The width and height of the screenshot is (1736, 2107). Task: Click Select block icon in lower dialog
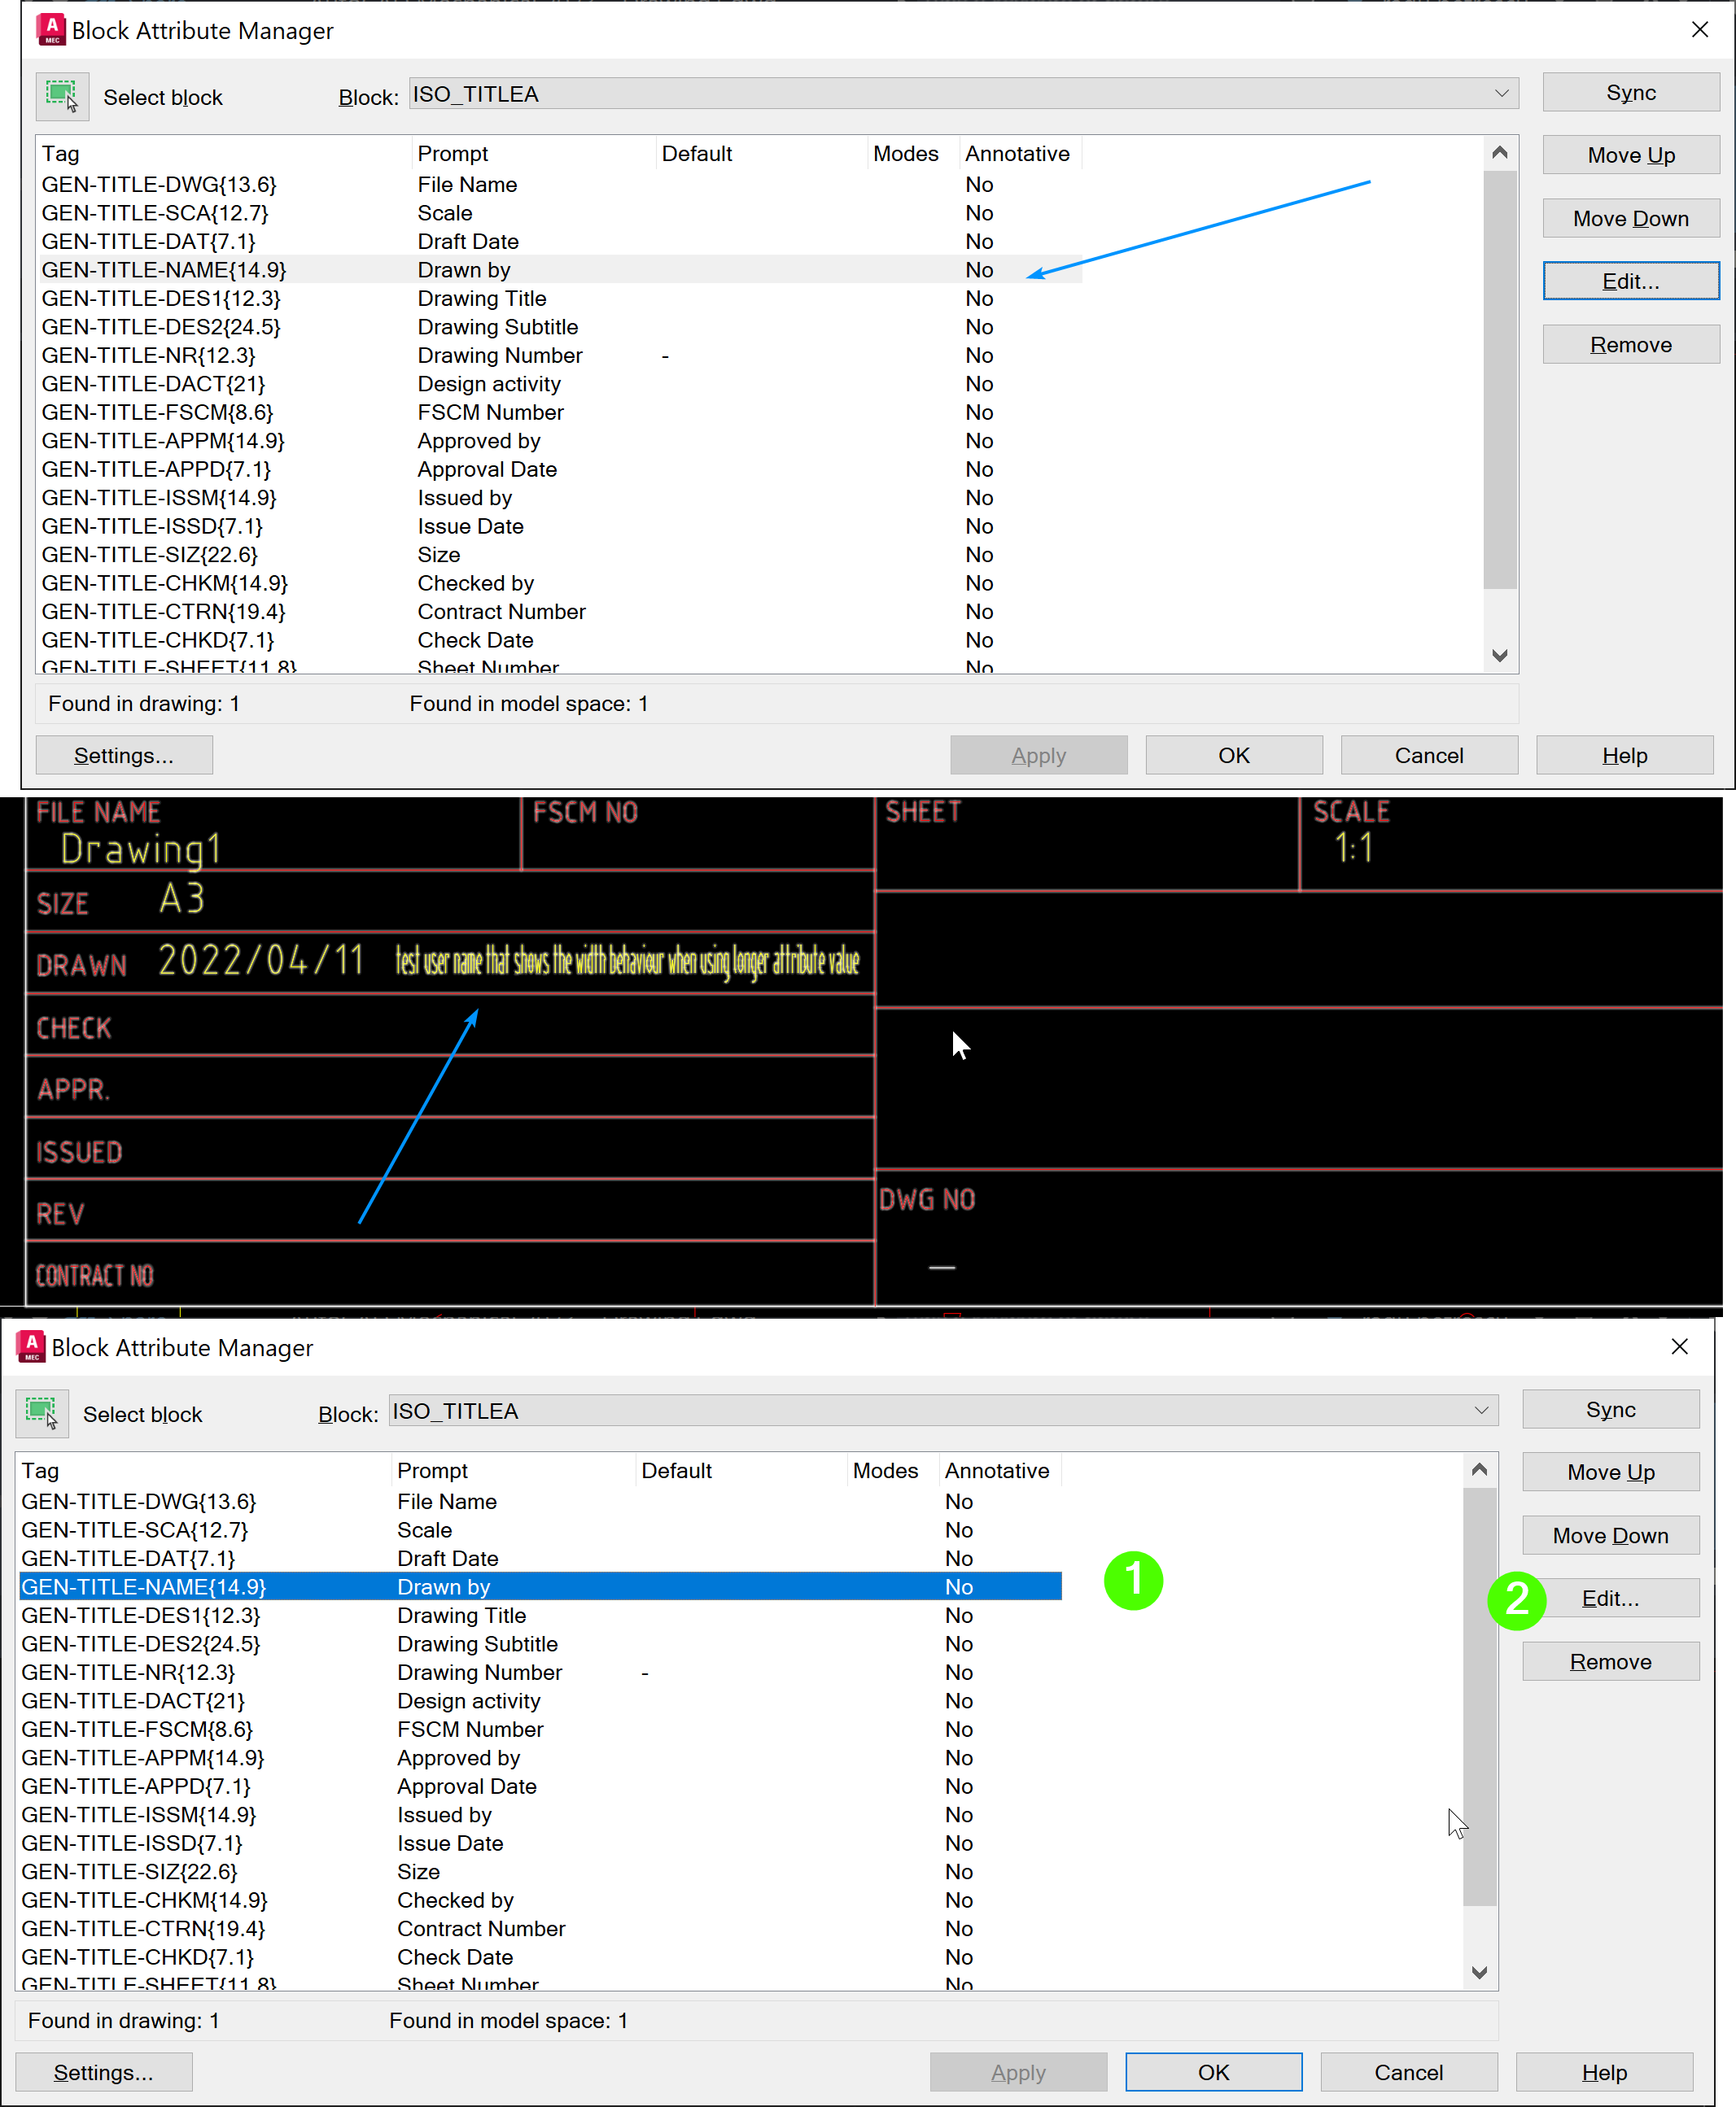[x=42, y=1413]
